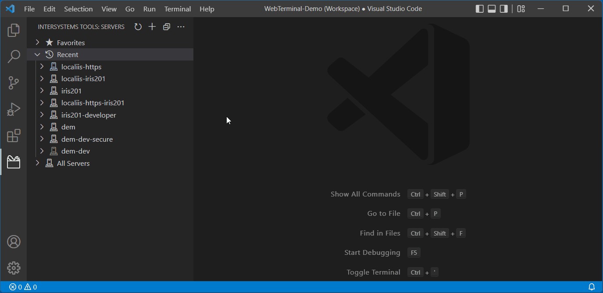Select the iris201-developer server
603x293 pixels.
[89, 115]
